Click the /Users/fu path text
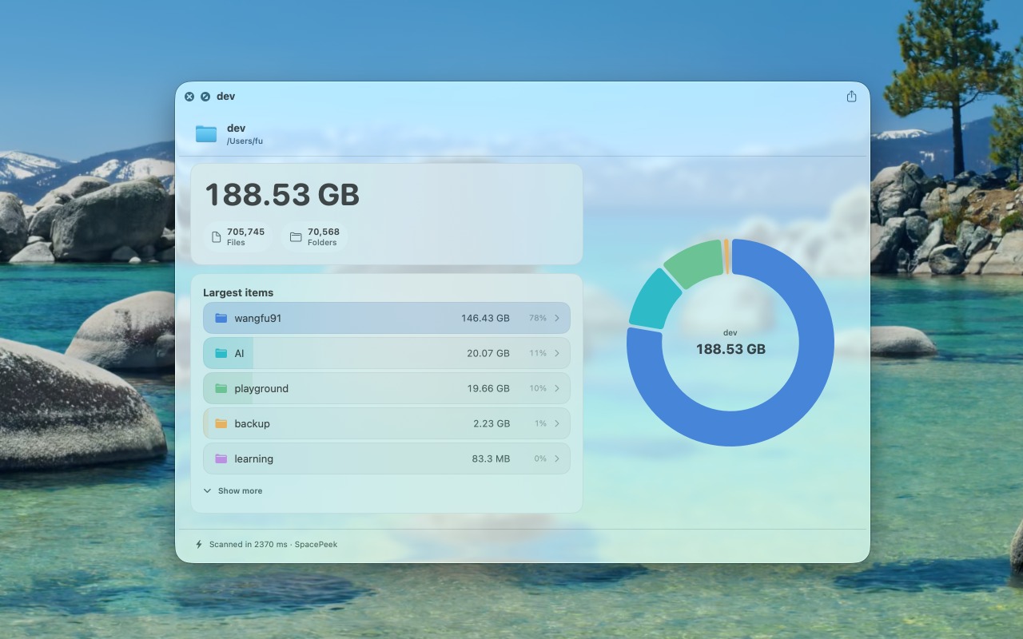The height and width of the screenshot is (639, 1023). pyautogui.click(x=245, y=141)
